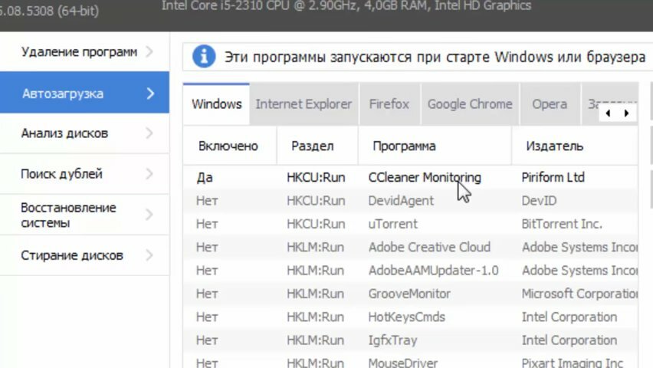653x368 pixels.
Task: Click the chevron next to Автозагрузка
Action: (x=150, y=94)
